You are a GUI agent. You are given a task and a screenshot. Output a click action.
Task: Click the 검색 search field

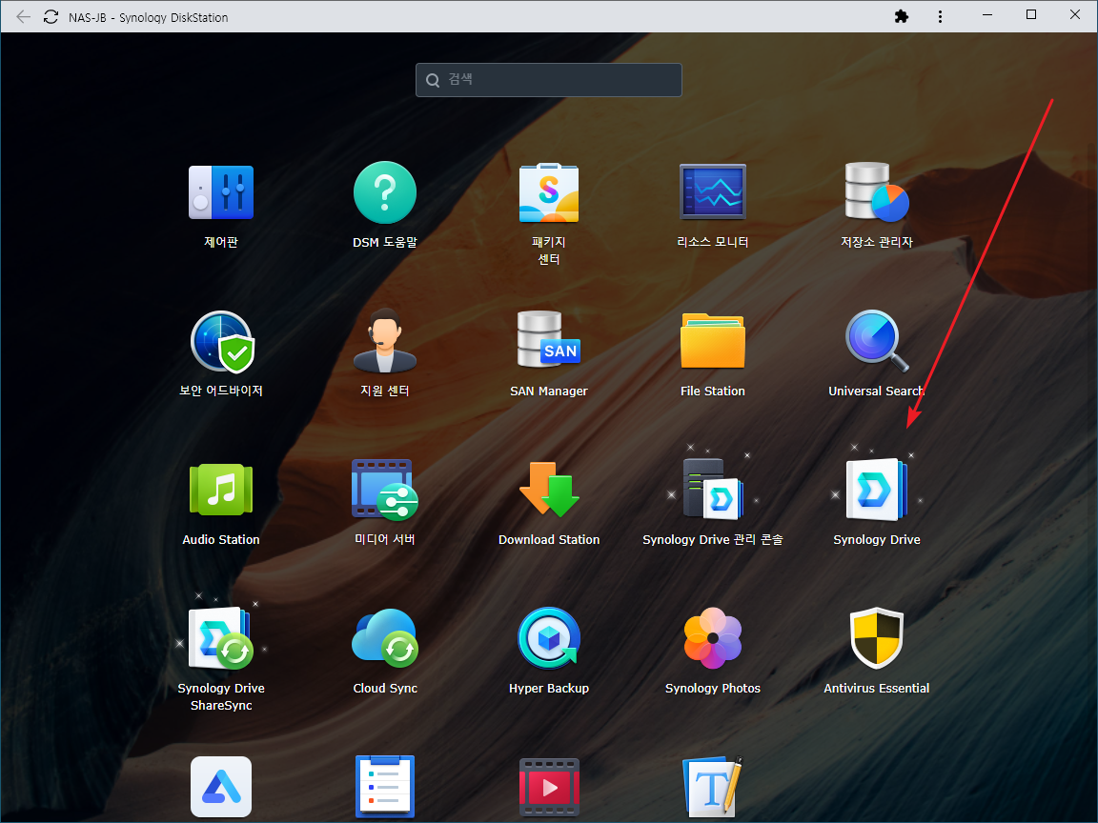pos(548,80)
